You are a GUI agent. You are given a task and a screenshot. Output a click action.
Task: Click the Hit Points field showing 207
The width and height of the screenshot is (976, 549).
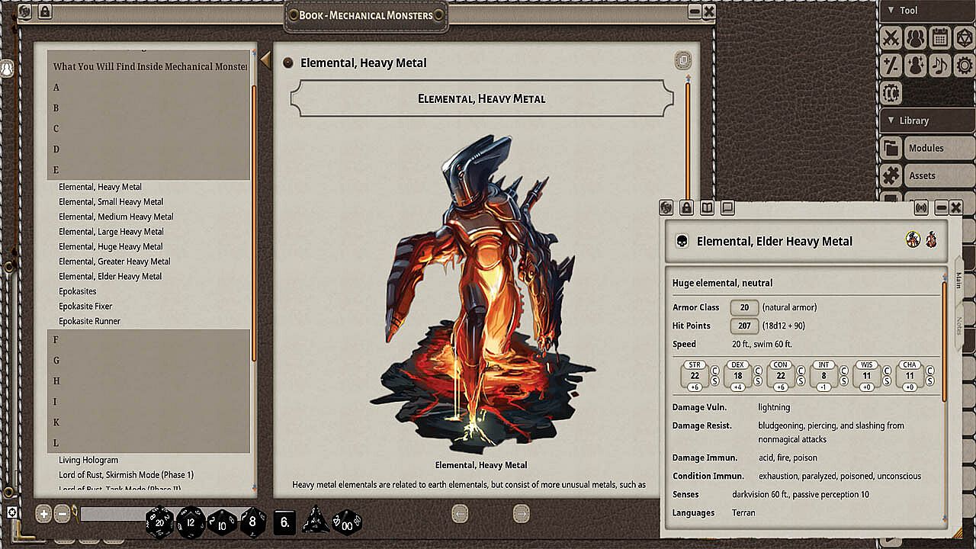click(744, 326)
